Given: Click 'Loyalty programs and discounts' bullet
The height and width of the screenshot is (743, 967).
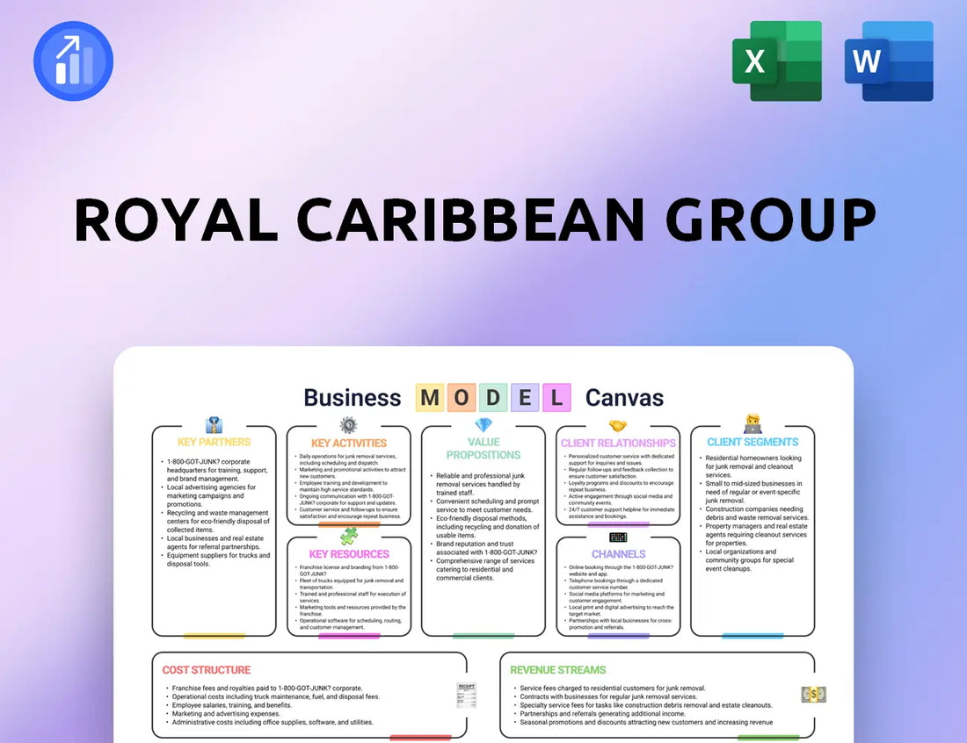Looking at the screenshot, I should point(619,487).
